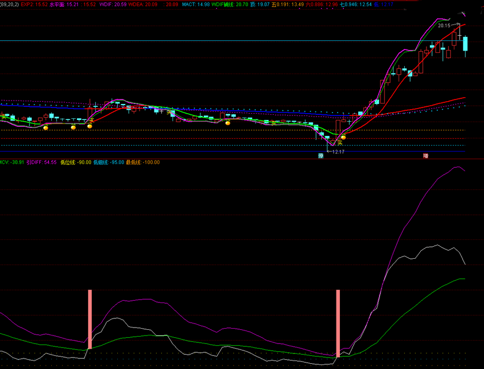Click the 水平面: 15.21 label
484x369 pixels.
(x=64, y=5)
